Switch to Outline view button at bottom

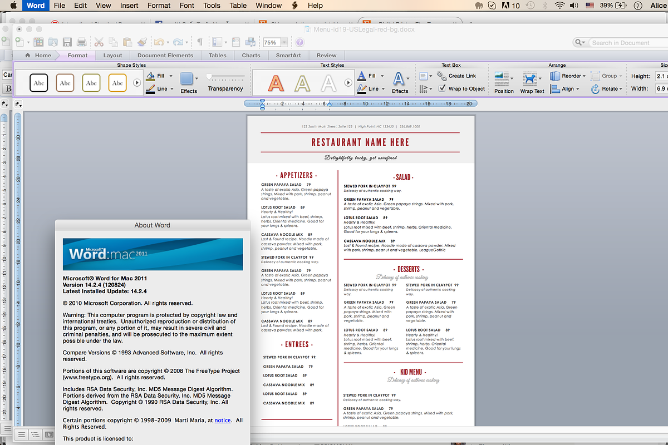(x=35, y=434)
